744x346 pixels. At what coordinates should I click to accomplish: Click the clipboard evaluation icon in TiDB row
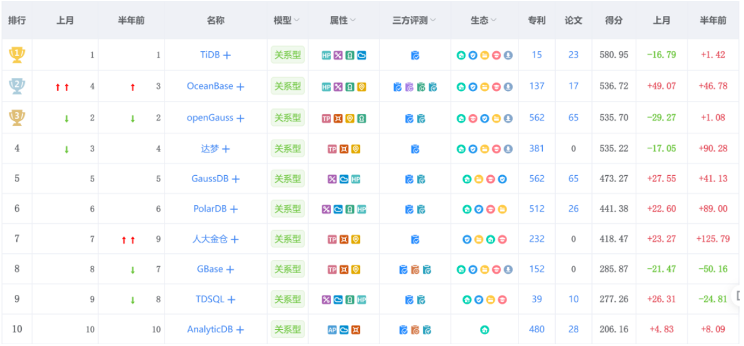(x=415, y=55)
